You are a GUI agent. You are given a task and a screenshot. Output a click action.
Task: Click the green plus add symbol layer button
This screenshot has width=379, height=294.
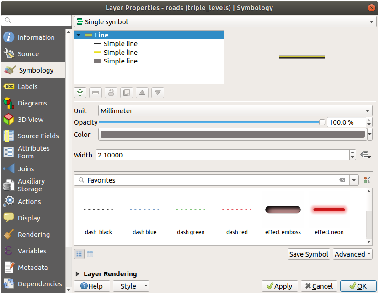pos(80,93)
